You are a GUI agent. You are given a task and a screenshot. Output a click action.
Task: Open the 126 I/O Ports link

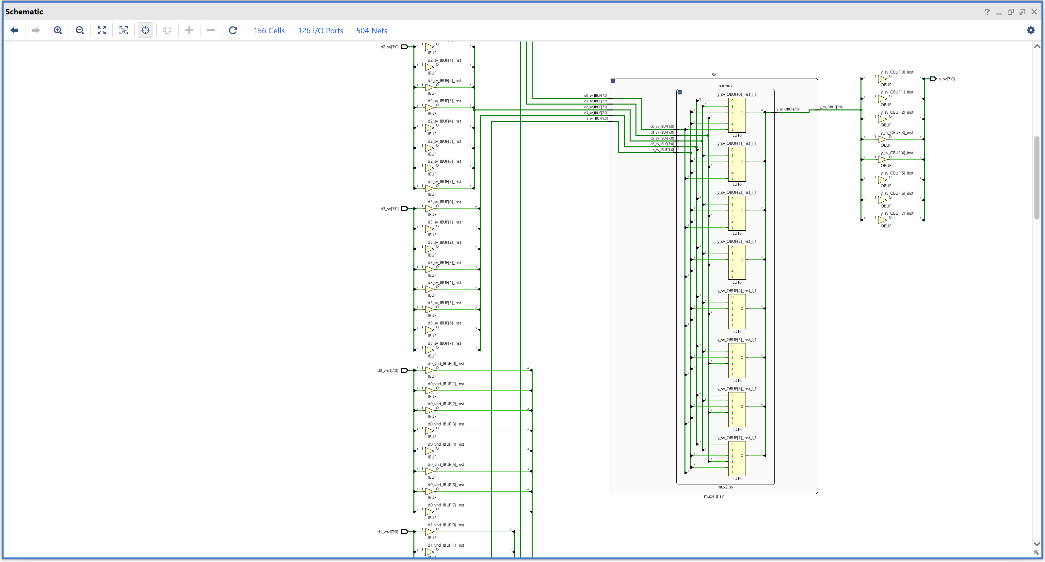(x=320, y=31)
